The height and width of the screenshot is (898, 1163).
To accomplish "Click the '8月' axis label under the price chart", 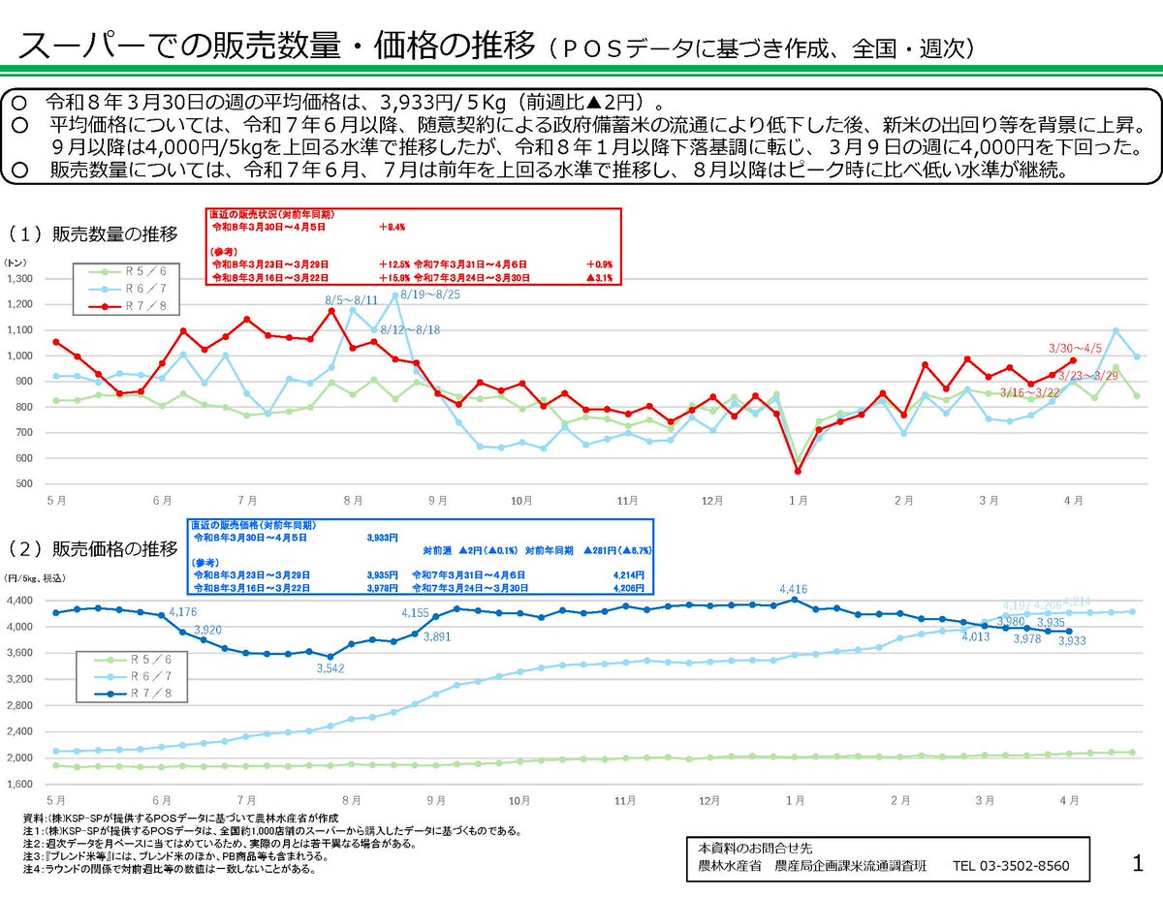I will point(353,801).
